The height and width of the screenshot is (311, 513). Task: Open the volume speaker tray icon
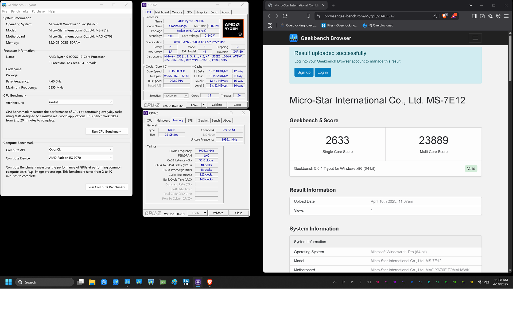tap(487, 282)
